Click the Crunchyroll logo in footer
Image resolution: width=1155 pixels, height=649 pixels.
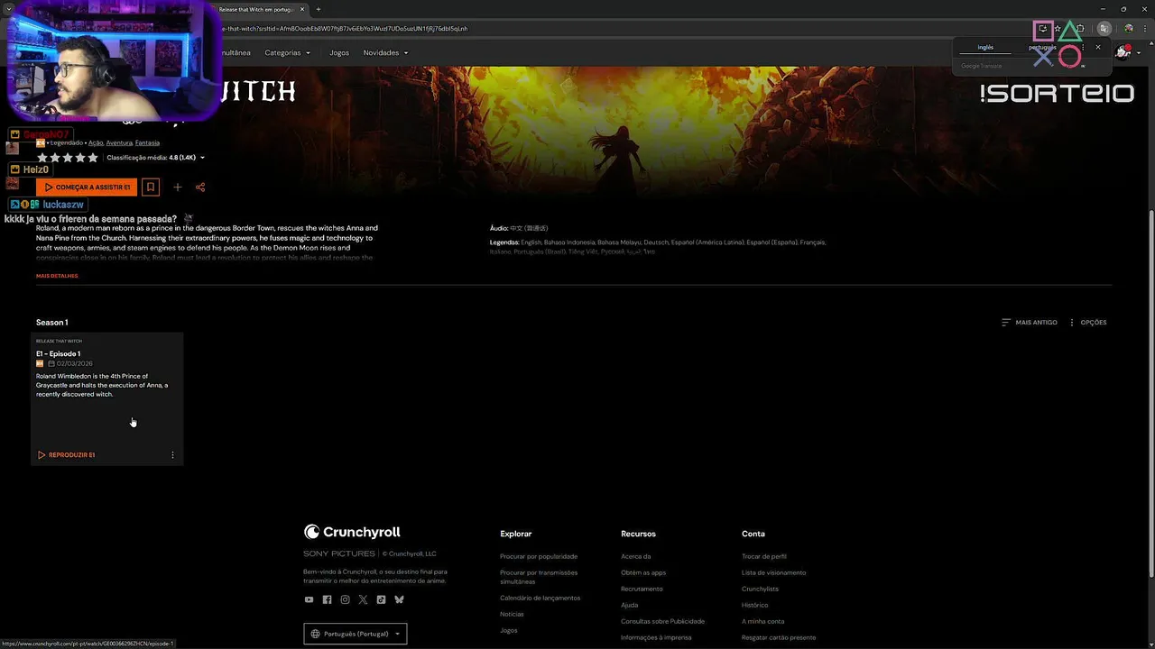[x=352, y=532]
